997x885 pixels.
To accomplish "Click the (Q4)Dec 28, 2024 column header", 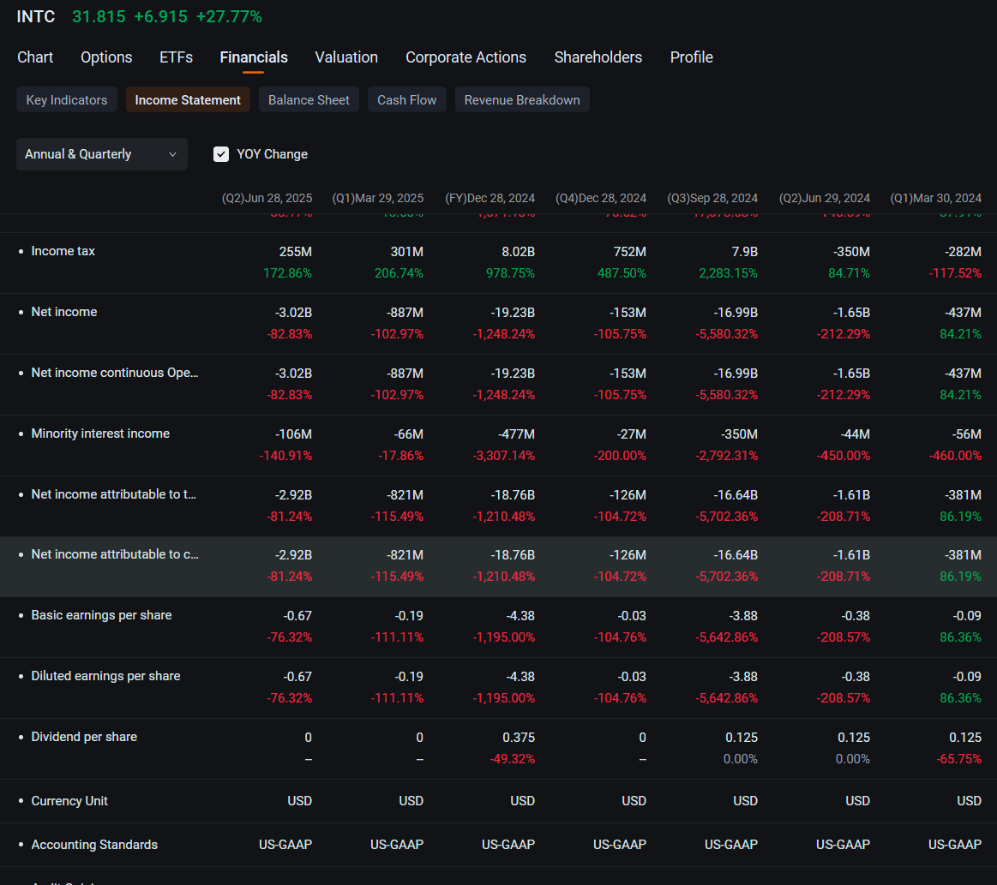I will click(x=601, y=198).
